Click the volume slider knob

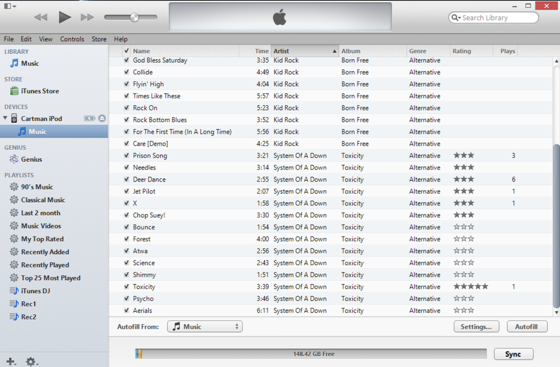(x=134, y=17)
